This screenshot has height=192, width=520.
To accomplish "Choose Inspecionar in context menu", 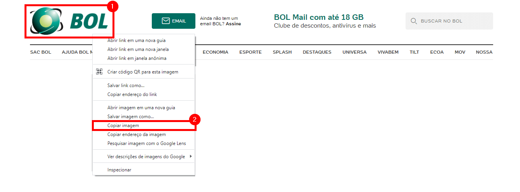I will pyautogui.click(x=144, y=170).
